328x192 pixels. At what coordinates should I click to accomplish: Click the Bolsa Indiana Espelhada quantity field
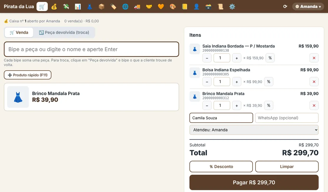pos(222,82)
